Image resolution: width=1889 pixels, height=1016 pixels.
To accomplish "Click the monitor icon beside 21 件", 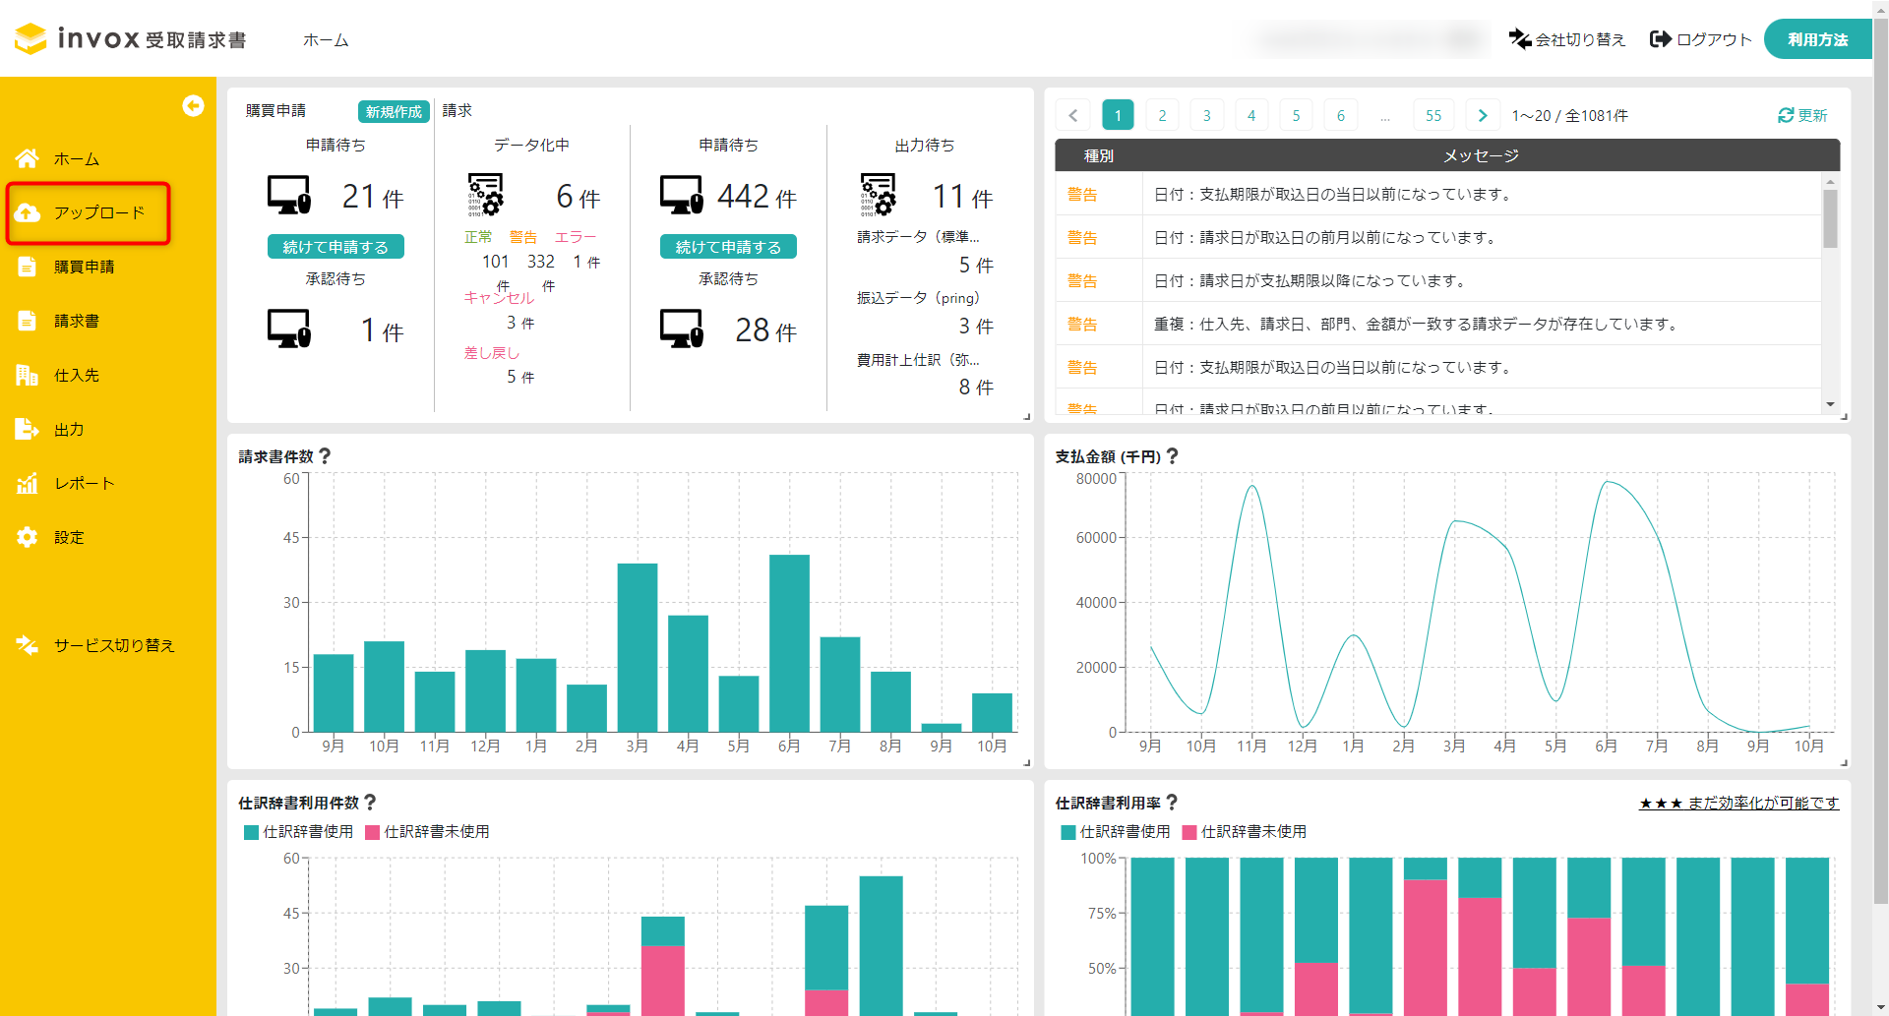I will pos(289,195).
